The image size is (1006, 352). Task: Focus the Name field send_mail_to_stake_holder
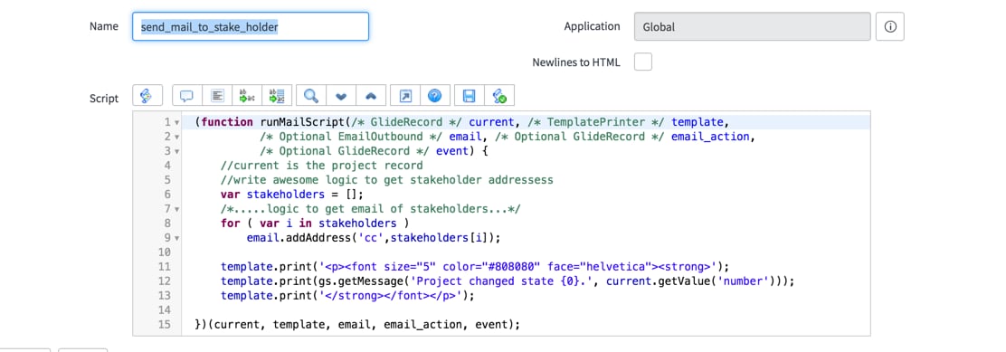[x=251, y=27]
